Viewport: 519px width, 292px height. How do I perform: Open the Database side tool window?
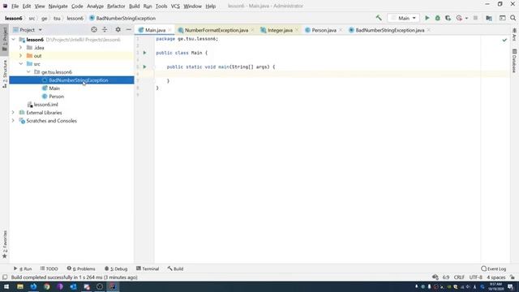point(514,61)
